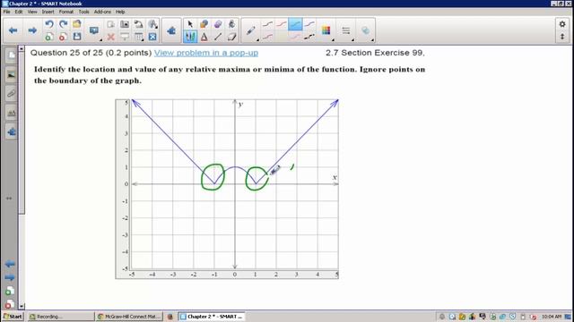
Task: Open the Edit menu
Action: [x=19, y=12]
